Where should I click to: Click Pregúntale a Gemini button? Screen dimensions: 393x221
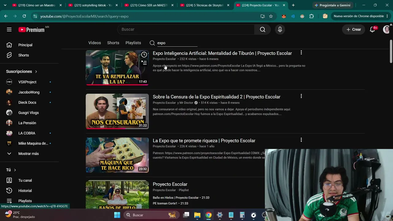(x=332, y=5)
